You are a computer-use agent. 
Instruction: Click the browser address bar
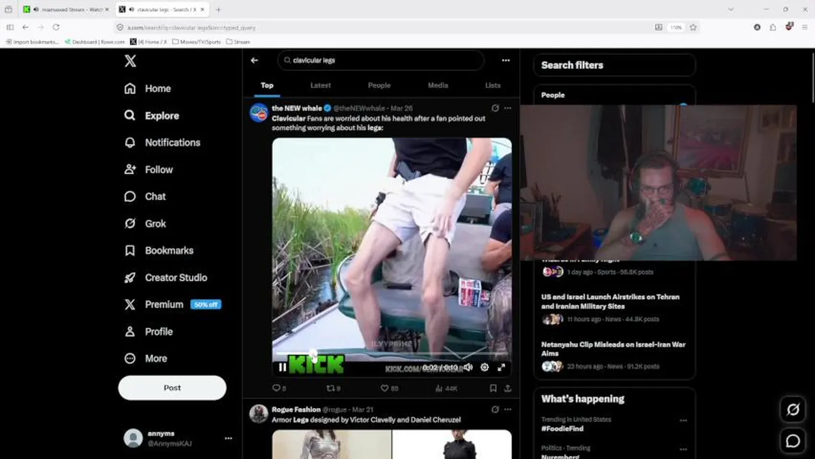pyautogui.click(x=383, y=27)
